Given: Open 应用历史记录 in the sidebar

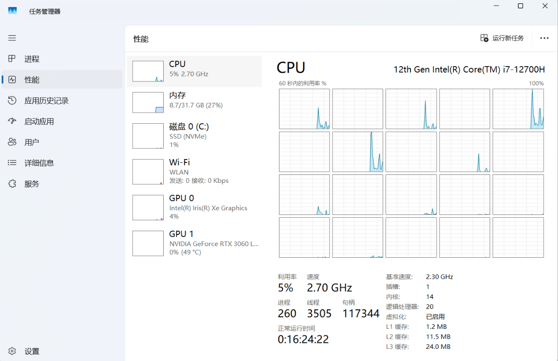Looking at the screenshot, I should [x=62, y=100].
